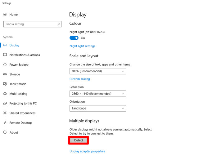The width and height of the screenshot is (203, 155).
Task: Open Night light settings link
Action: point(82,46)
